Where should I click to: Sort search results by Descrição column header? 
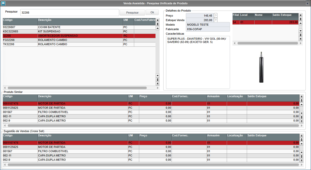click(80, 22)
